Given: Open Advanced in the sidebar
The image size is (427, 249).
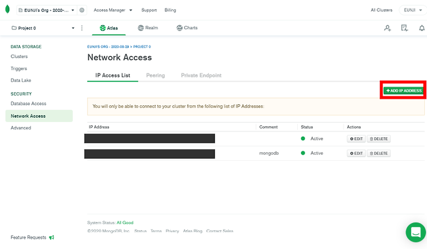Looking at the screenshot, I should click(20, 128).
